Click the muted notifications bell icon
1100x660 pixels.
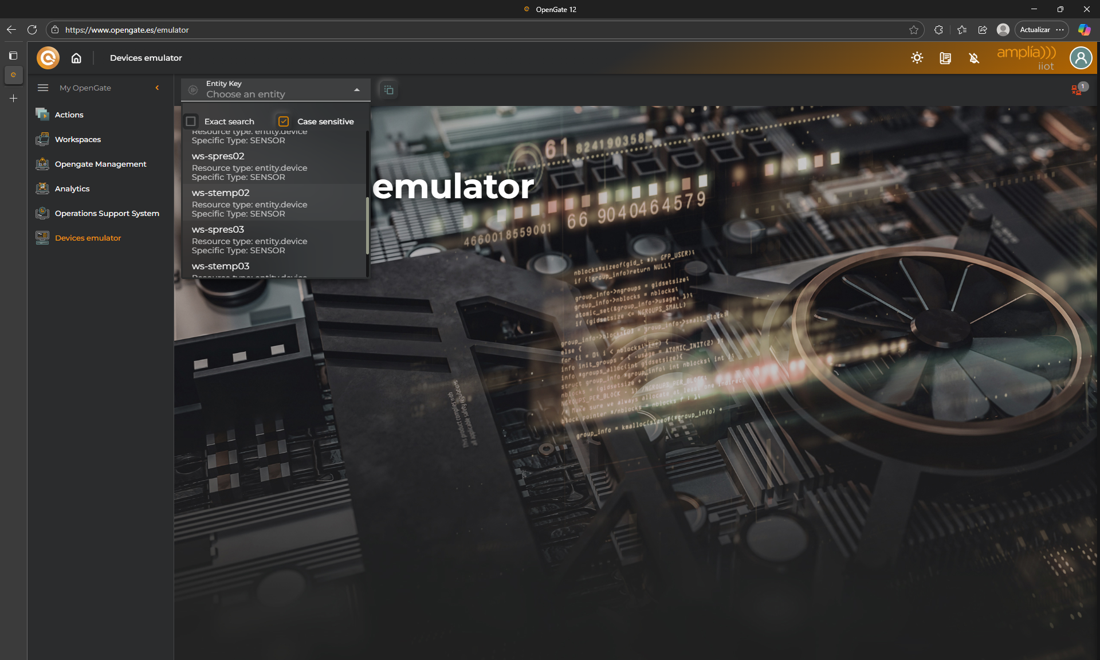974,58
